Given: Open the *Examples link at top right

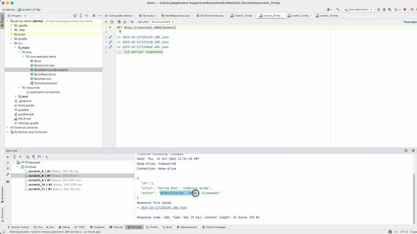Looking at the screenshot, I should (410, 21).
